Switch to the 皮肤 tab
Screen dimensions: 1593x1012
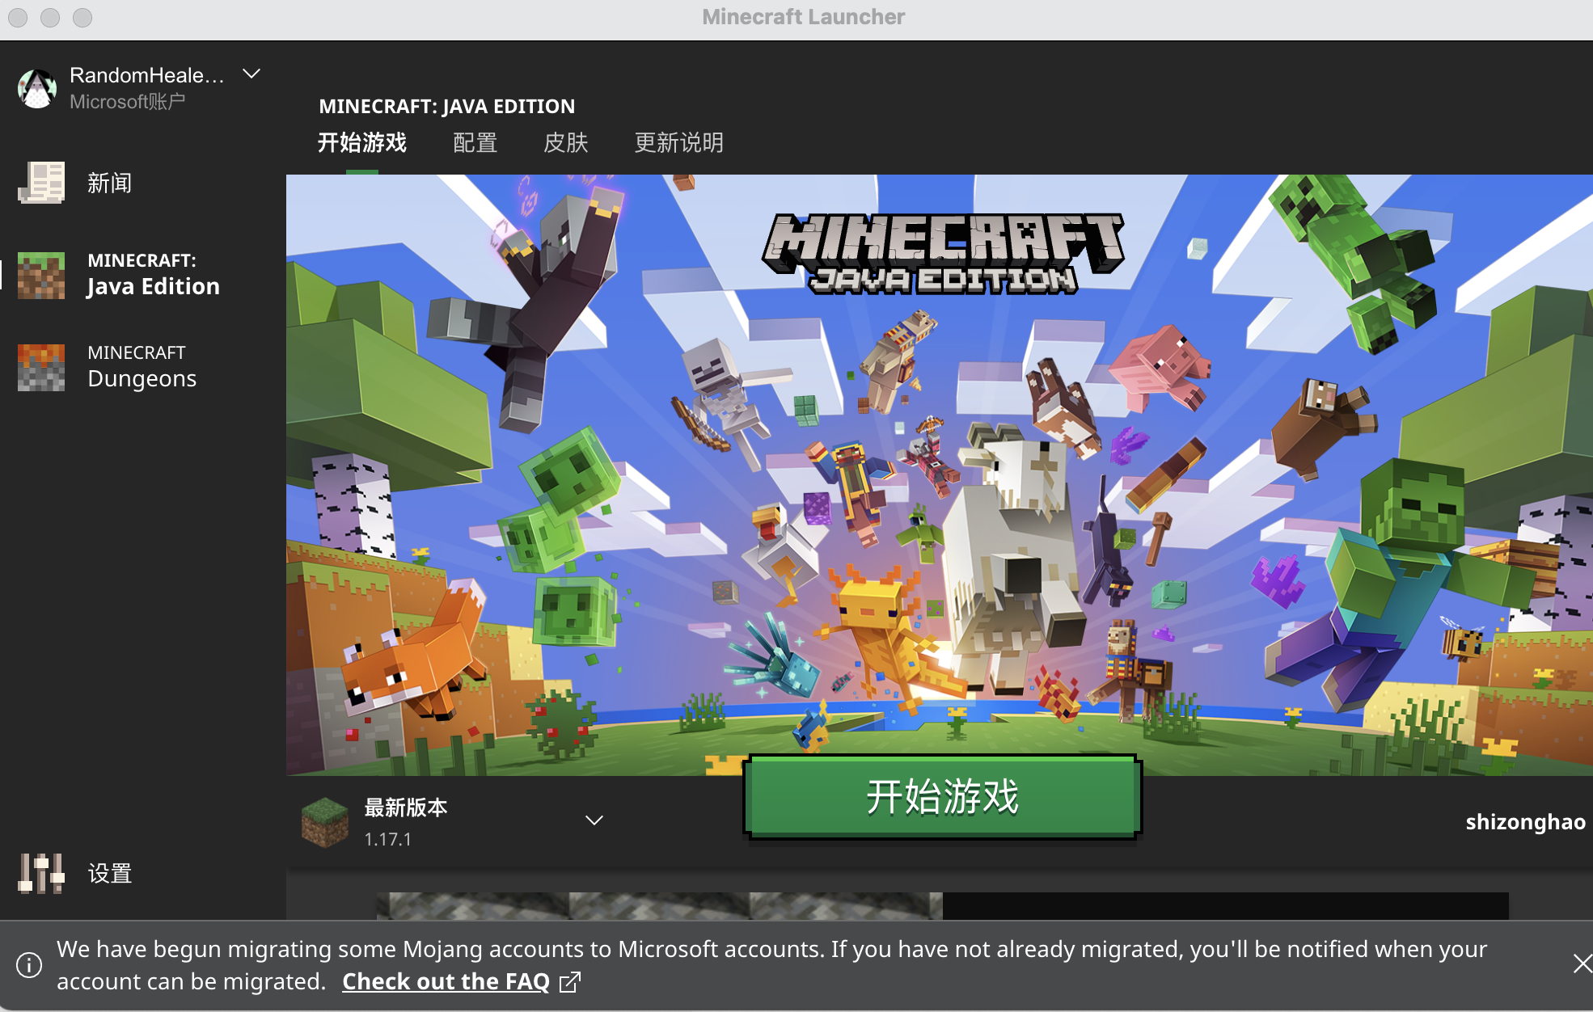(x=566, y=142)
